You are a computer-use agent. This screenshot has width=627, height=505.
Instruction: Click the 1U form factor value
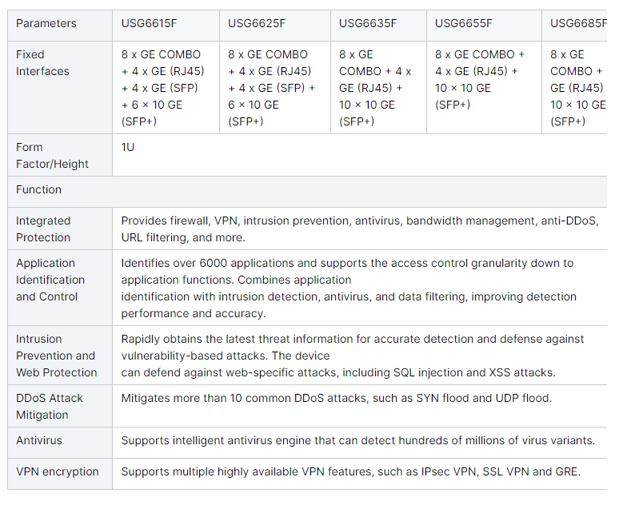coord(128,147)
